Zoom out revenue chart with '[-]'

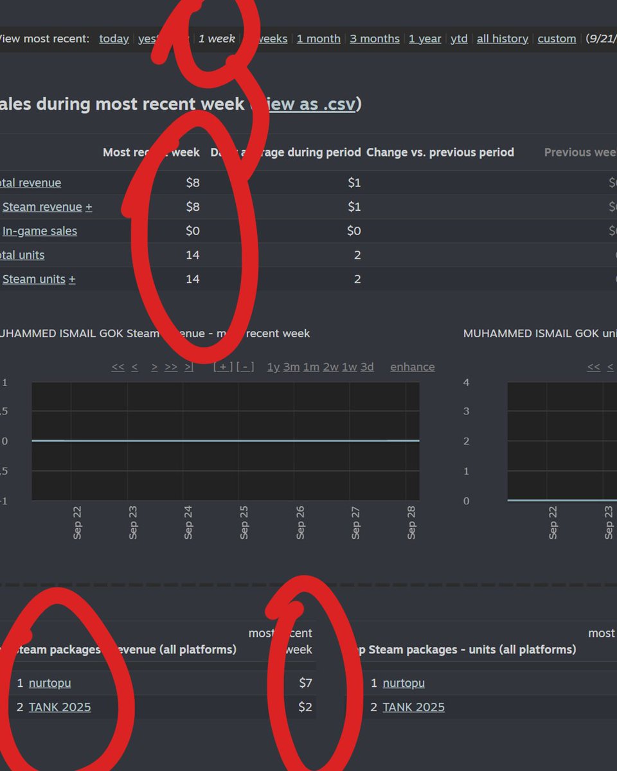(245, 367)
